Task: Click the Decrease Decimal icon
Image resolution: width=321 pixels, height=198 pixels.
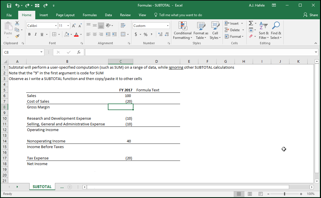Action: click(167, 35)
